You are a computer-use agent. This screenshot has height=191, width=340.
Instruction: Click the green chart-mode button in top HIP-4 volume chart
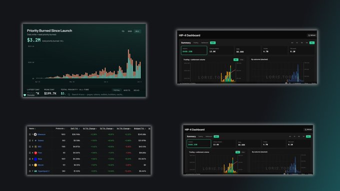[x=235, y=60]
